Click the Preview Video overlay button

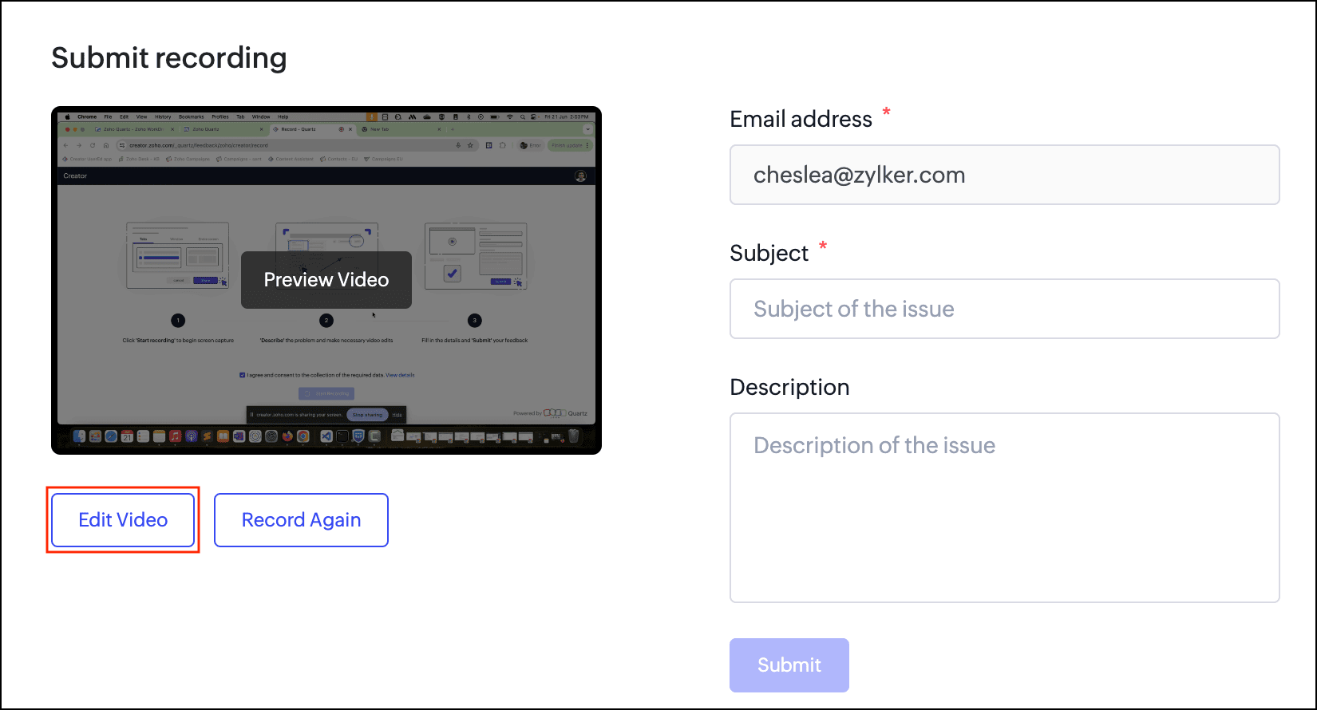(x=326, y=280)
